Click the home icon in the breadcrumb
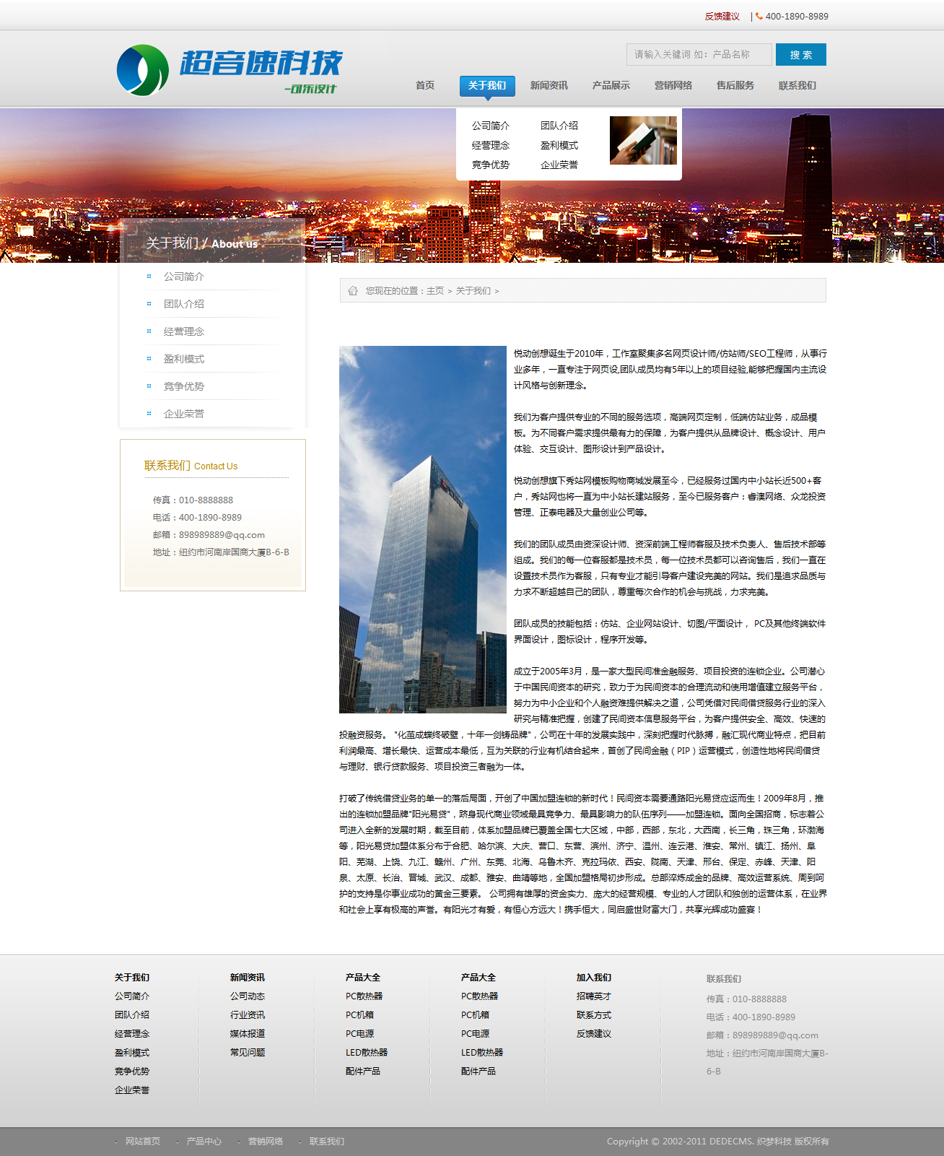The image size is (944, 1156). pos(353,291)
